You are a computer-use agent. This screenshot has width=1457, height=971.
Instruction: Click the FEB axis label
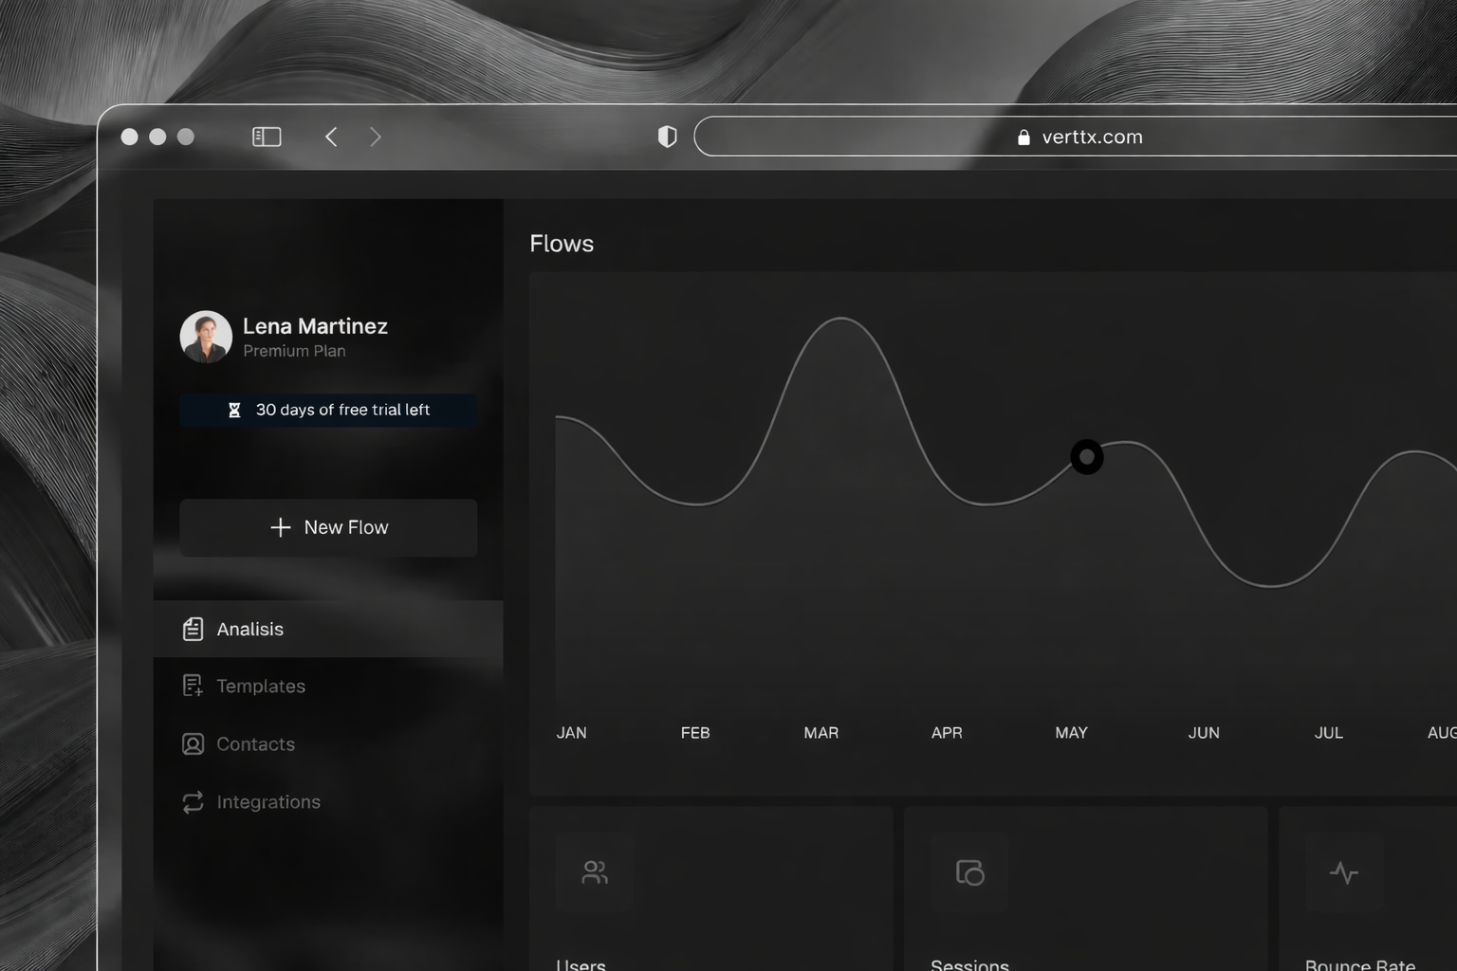coord(695,733)
